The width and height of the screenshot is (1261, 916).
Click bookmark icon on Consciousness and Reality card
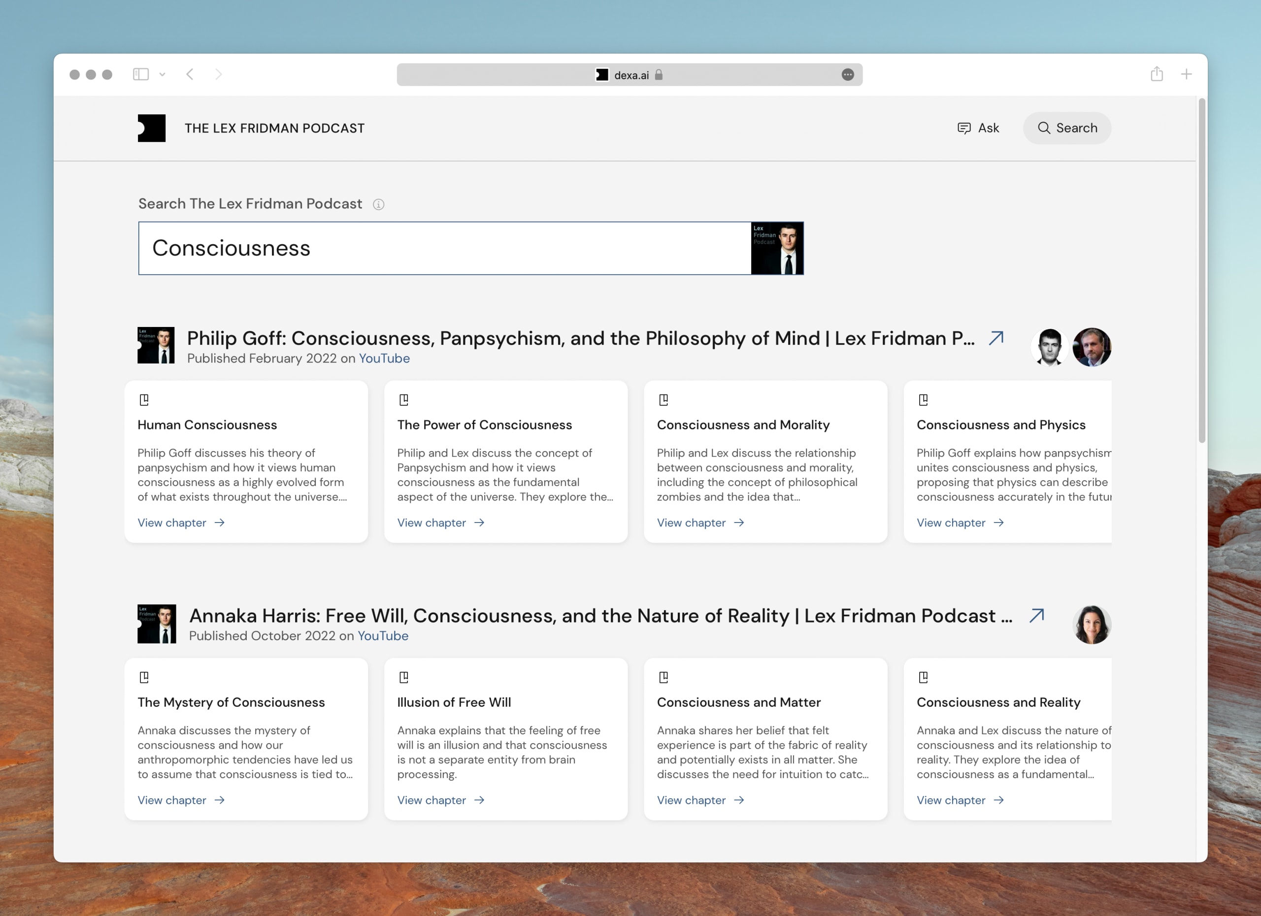pos(923,677)
